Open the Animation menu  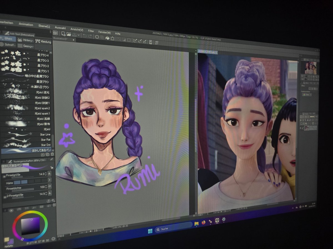pos(26,25)
